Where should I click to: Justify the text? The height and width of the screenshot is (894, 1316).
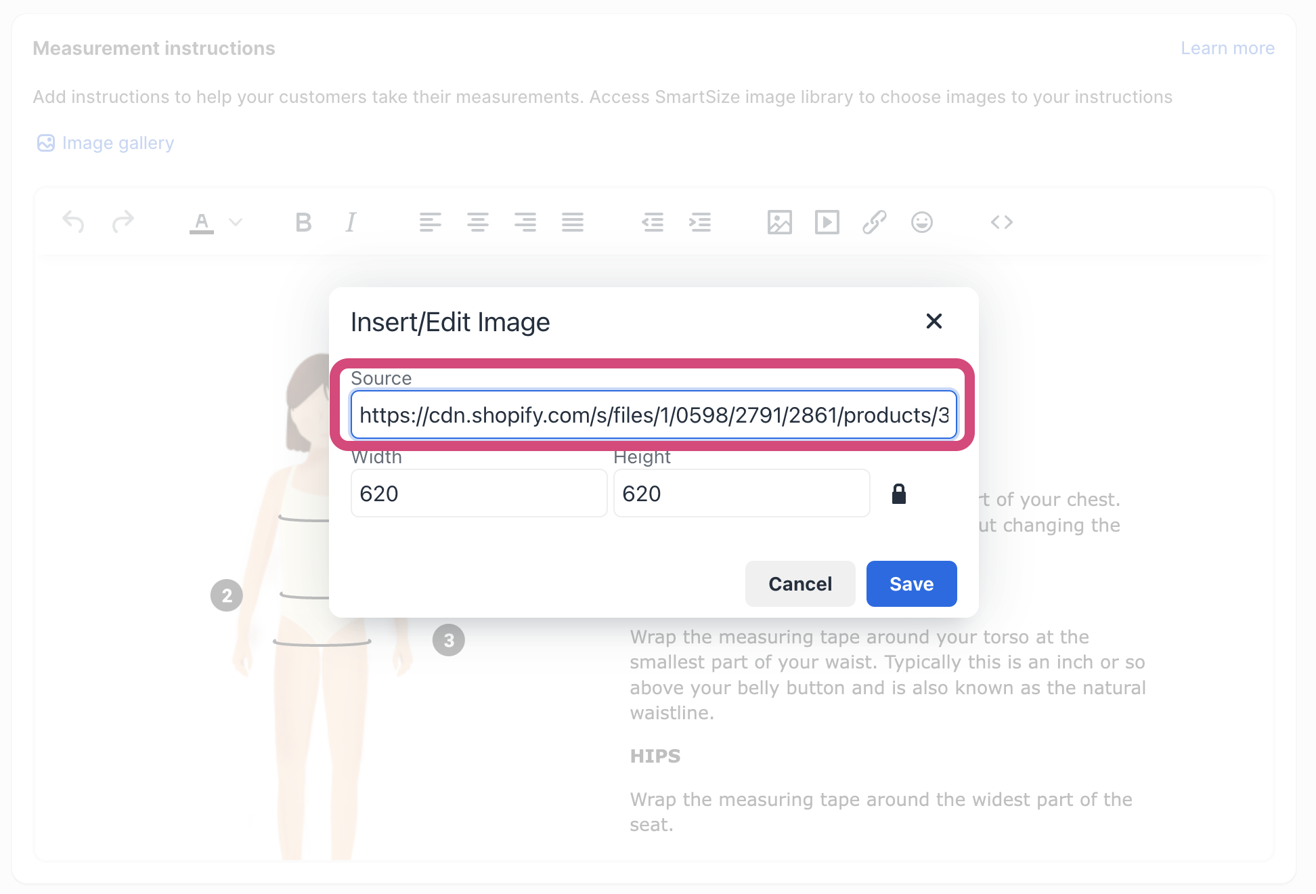coord(573,222)
